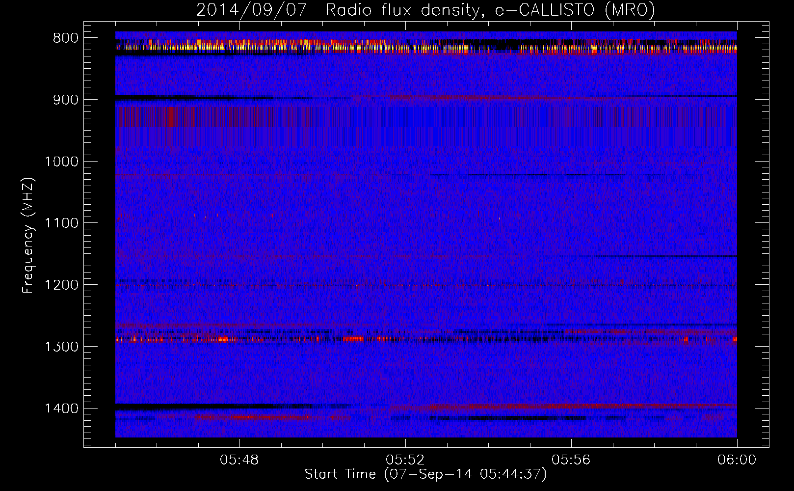Click the red vertical striped band near 930 MHz
This screenshot has height=491, width=794.
[426, 117]
